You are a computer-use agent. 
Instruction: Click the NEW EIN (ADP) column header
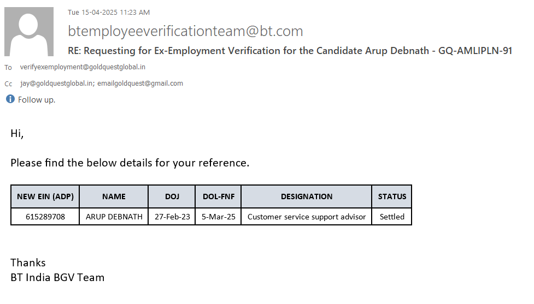(x=45, y=196)
